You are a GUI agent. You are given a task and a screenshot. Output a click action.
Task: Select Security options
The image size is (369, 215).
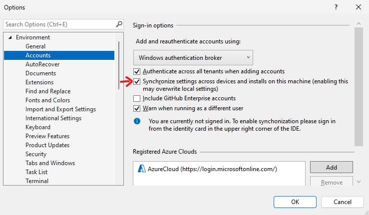36,154
